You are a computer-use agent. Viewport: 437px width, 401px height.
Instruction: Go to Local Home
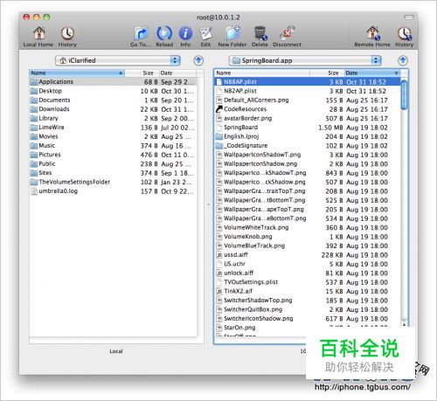(38, 37)
